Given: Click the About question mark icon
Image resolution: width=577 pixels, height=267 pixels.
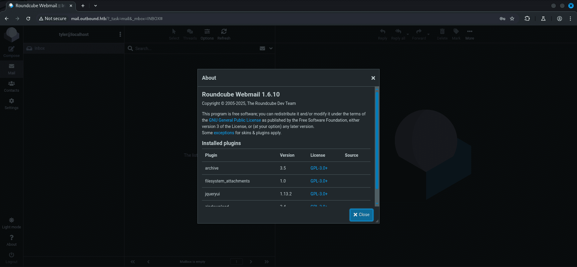Looking at the screenshot, I should pyautogui.click(x=11, y=238).
